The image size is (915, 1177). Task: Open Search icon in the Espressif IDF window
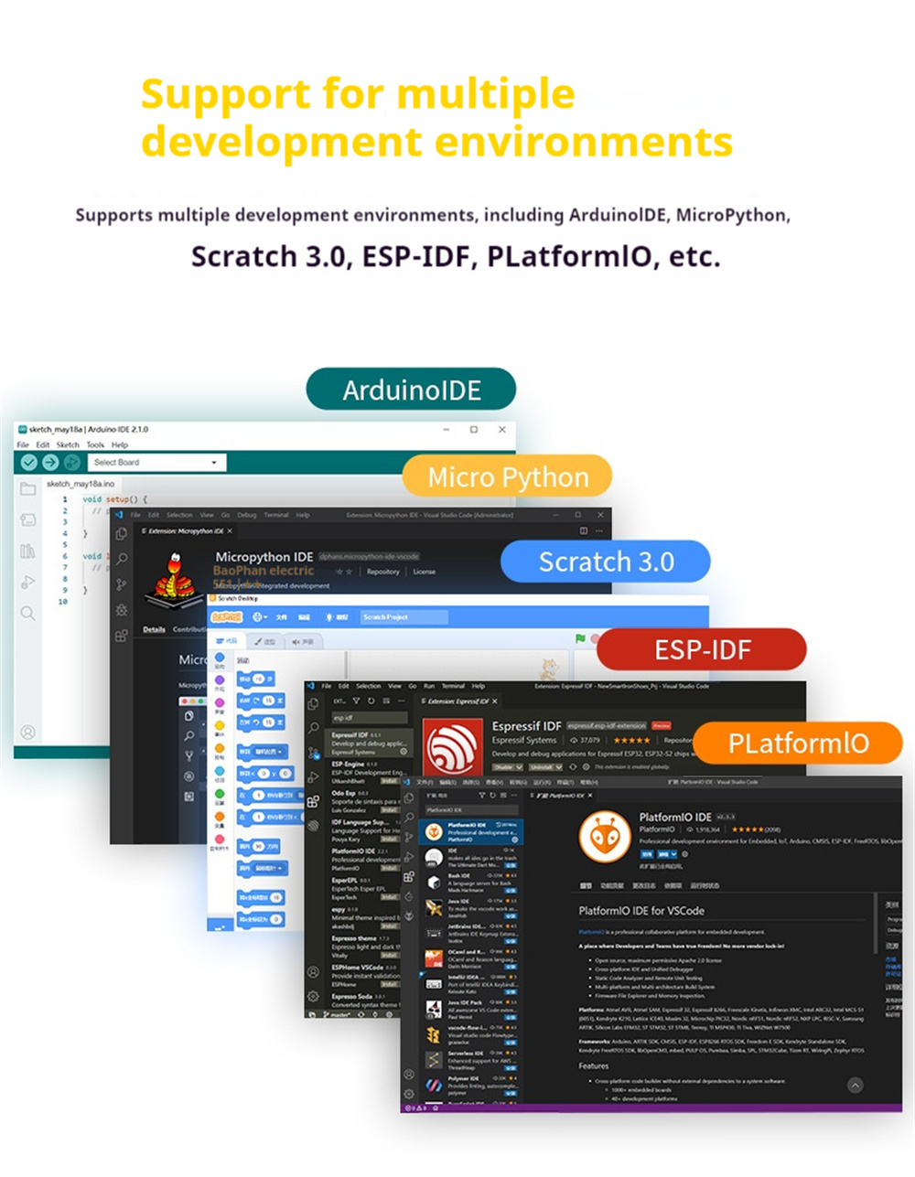point(313,729)
